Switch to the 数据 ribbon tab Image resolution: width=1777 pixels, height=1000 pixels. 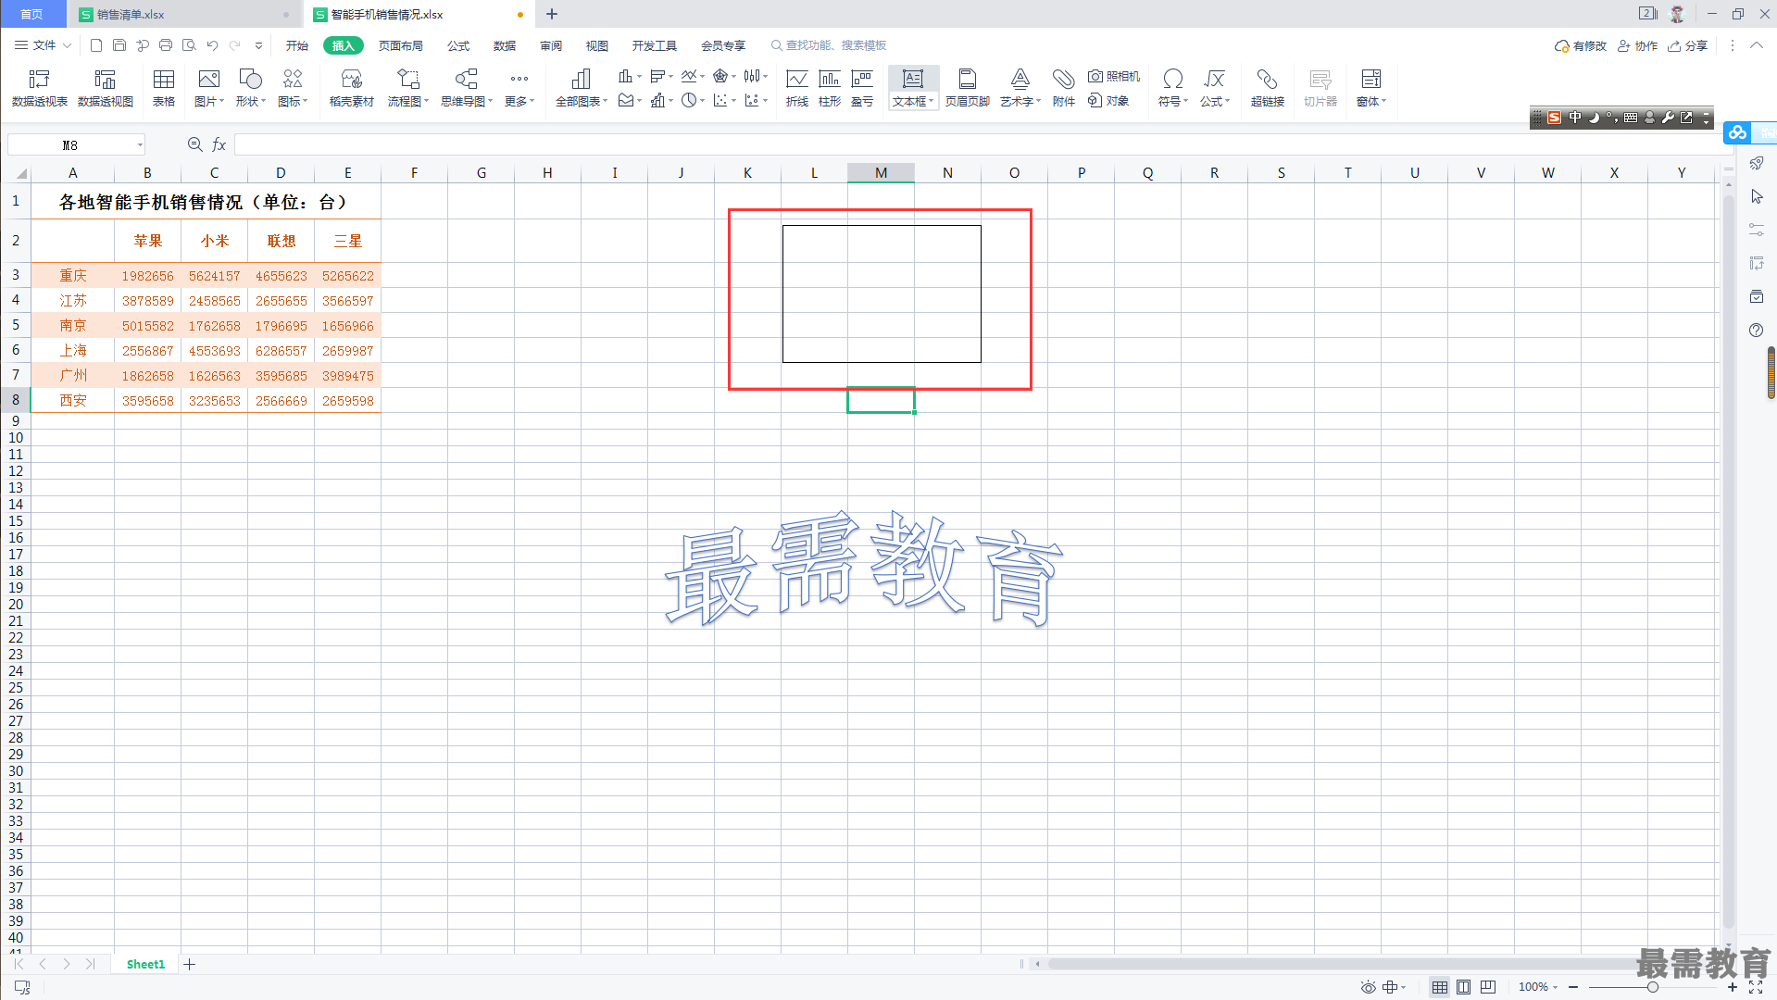click(x=505, y=45)
